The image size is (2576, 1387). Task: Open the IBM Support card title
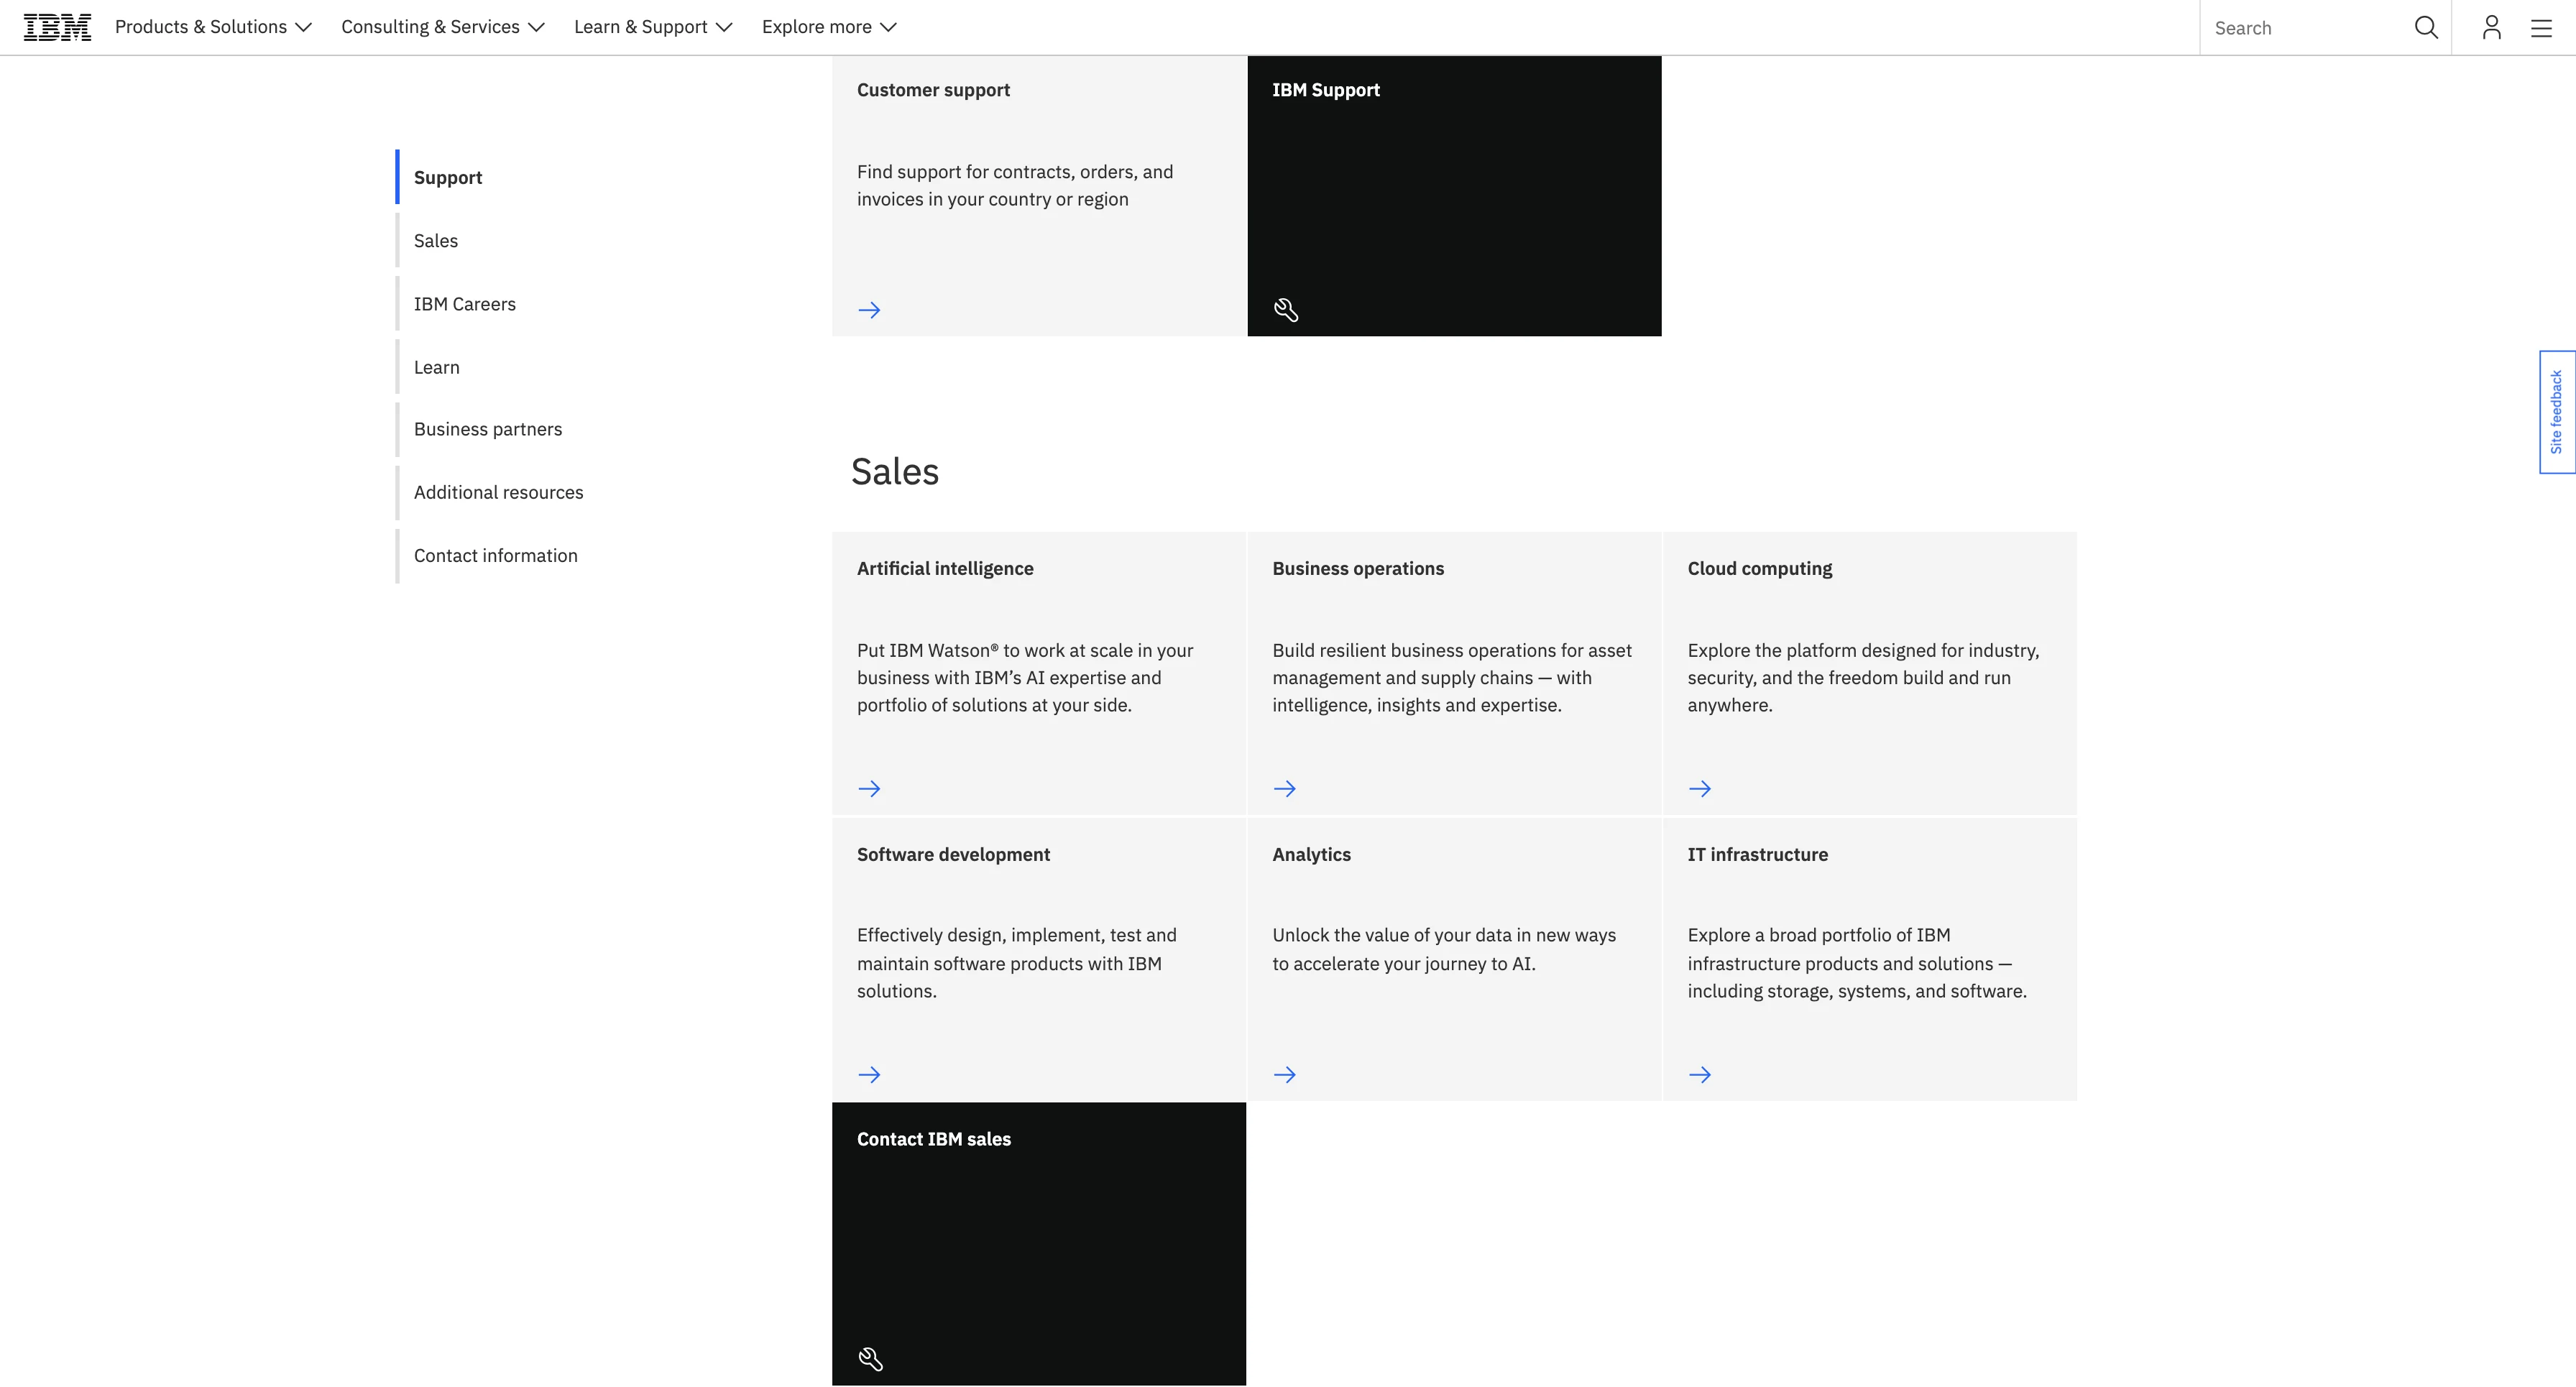point(1325,90)
